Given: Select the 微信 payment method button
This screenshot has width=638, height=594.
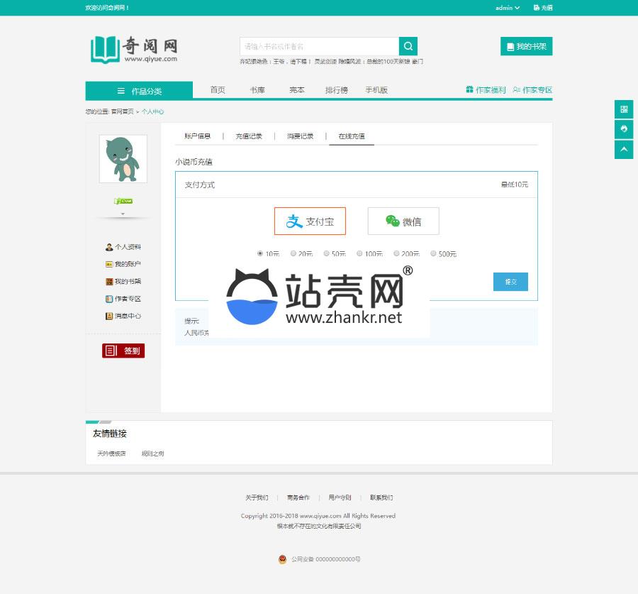Looking at the screenshot, I should click(x=403, y=221).
